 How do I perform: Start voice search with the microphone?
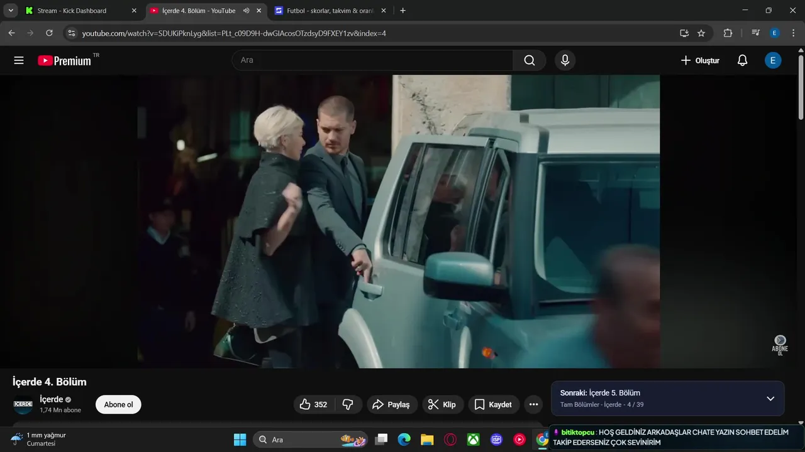point(565,60)
